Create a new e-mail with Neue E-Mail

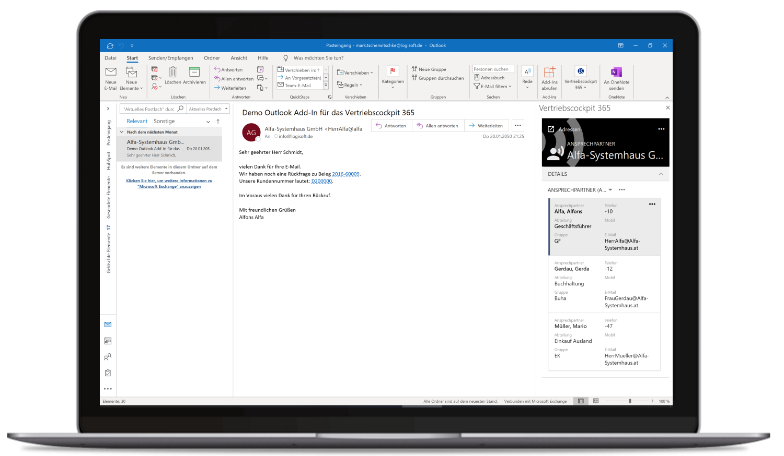click(x=111, y=78)
